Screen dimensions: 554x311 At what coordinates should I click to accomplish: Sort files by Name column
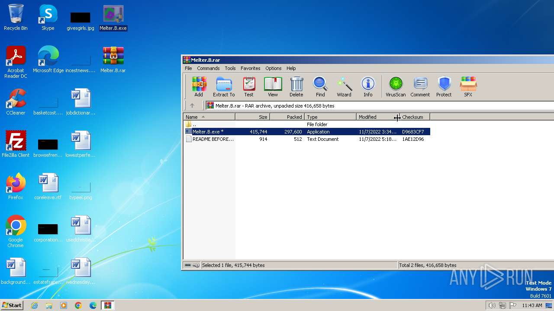click(x=209, y=117)
